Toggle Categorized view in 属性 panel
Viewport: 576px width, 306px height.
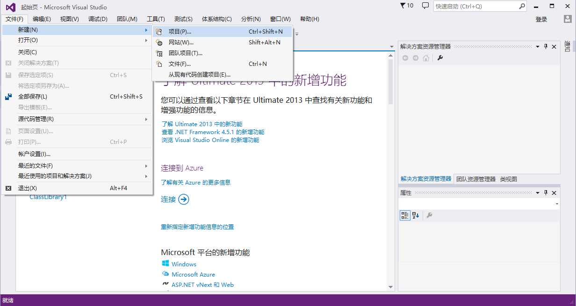tap(405, 215)
